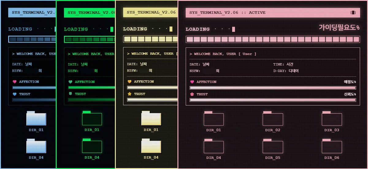
Task: Click TIME: 시간 field in pink terminal
Action: click(283, 64)
